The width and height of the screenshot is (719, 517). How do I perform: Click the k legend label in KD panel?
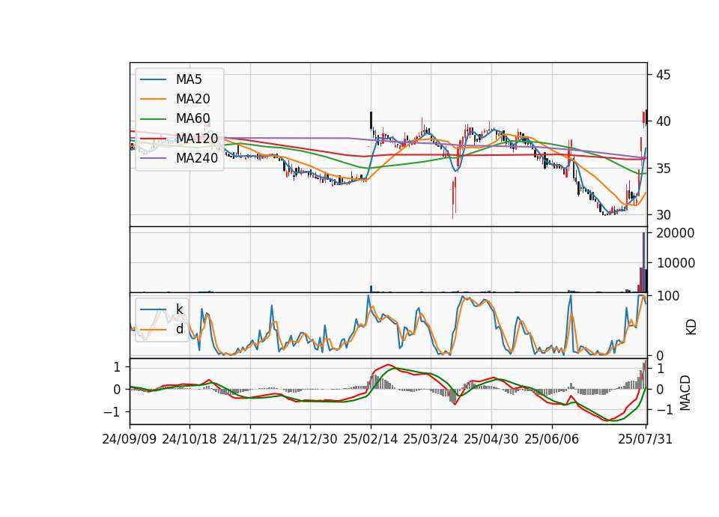point(179,309)
